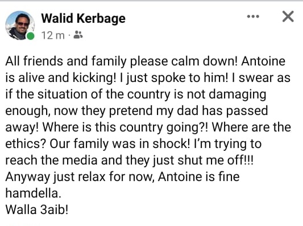The height and width of the screenshot is (226, 303).
Task: Click the sentence 'Where is this country going?!'
Action: [x=125, y=128]
